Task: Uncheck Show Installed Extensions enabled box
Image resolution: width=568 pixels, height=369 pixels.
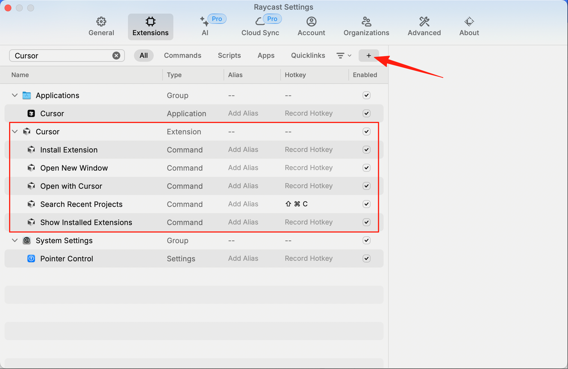Action: pyautogui.click(x=367, y=222)
